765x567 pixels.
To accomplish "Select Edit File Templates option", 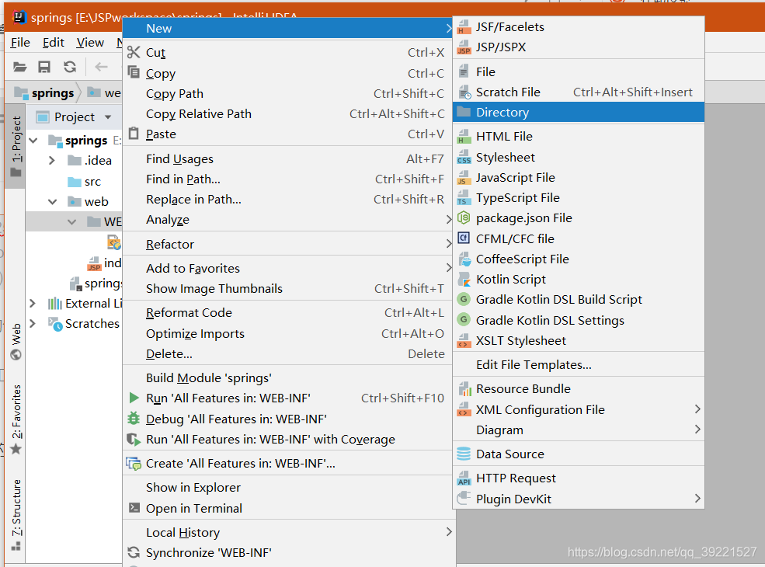I will 579,364.
